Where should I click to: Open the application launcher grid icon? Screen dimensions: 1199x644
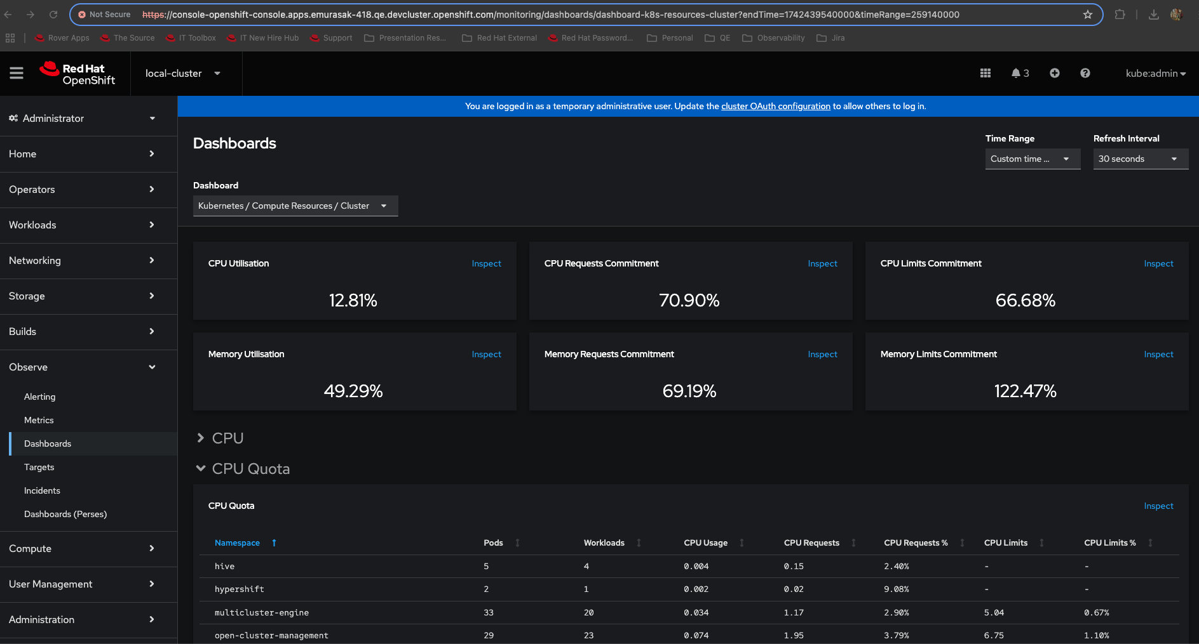[986, 74]
